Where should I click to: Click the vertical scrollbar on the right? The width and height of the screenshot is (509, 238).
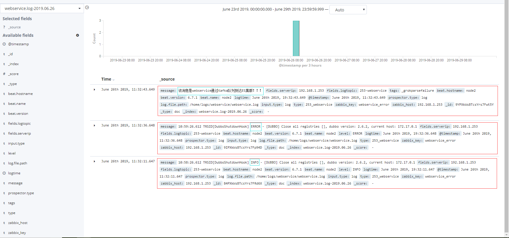tap(506, 117)
